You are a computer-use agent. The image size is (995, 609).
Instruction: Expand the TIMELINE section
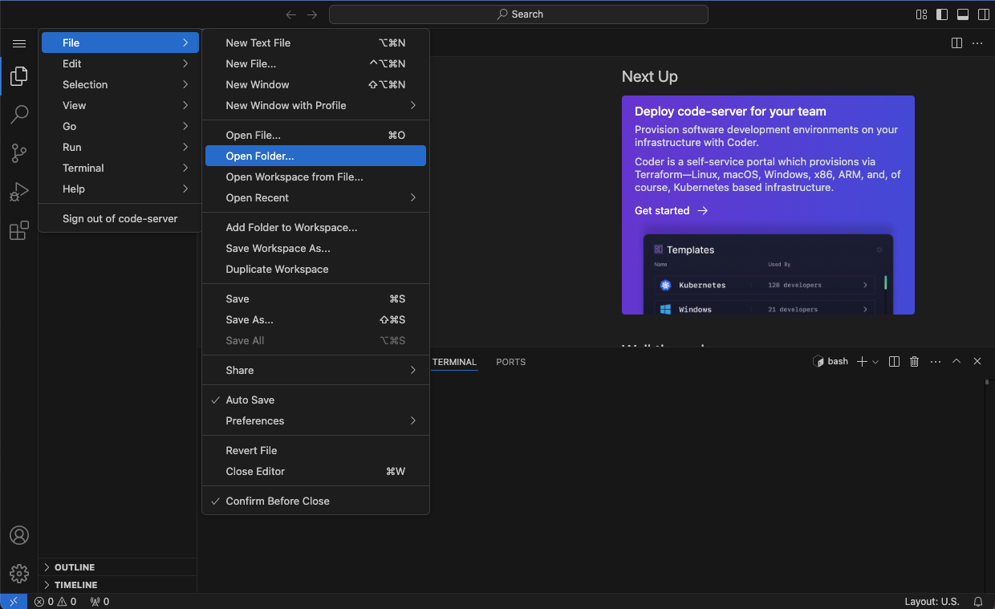click(75, 585)
